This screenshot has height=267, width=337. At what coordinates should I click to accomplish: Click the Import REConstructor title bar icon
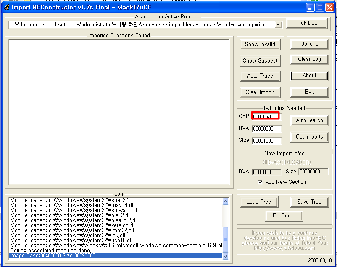(7, 7)
